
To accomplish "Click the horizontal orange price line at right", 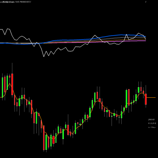I will click(151, 98).
